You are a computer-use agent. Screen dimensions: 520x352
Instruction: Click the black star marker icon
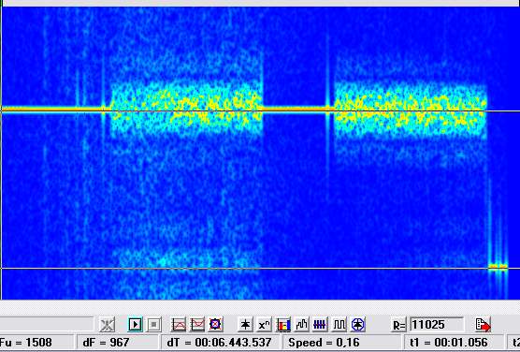(x=245, y=325)
